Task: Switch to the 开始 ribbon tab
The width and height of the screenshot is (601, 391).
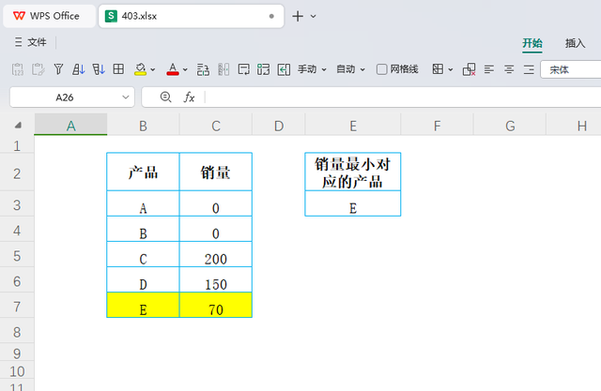Action: pos(532,43)
